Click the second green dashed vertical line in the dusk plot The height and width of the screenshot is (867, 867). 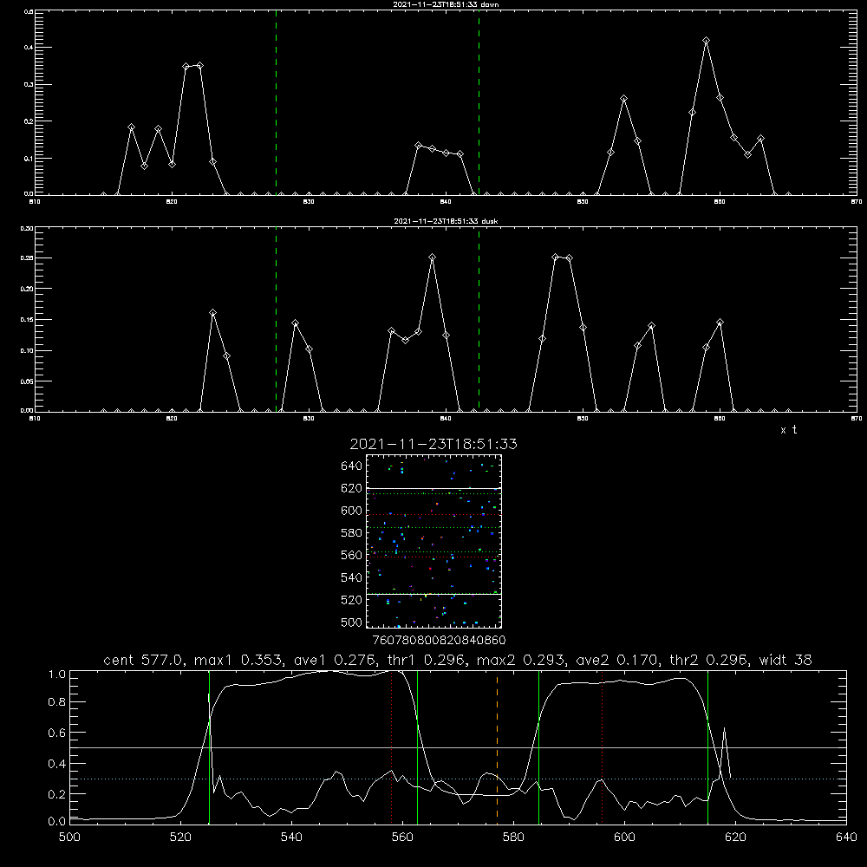(479, 319)
